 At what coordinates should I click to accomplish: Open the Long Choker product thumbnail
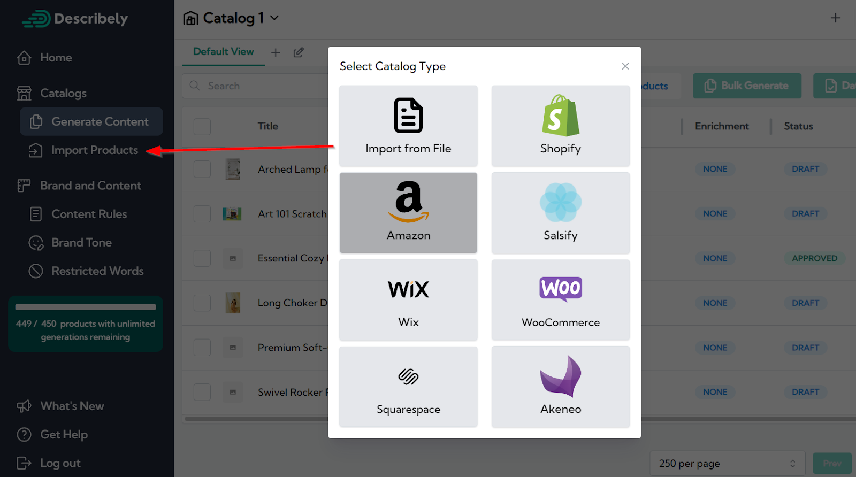[233, 303]
